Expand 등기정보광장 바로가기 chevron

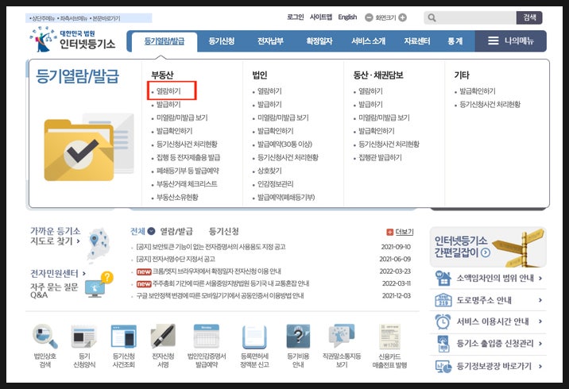point(540,366)
